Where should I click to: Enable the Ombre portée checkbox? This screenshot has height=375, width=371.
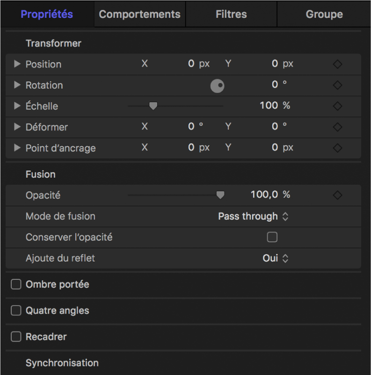click(x=16, y=285)
